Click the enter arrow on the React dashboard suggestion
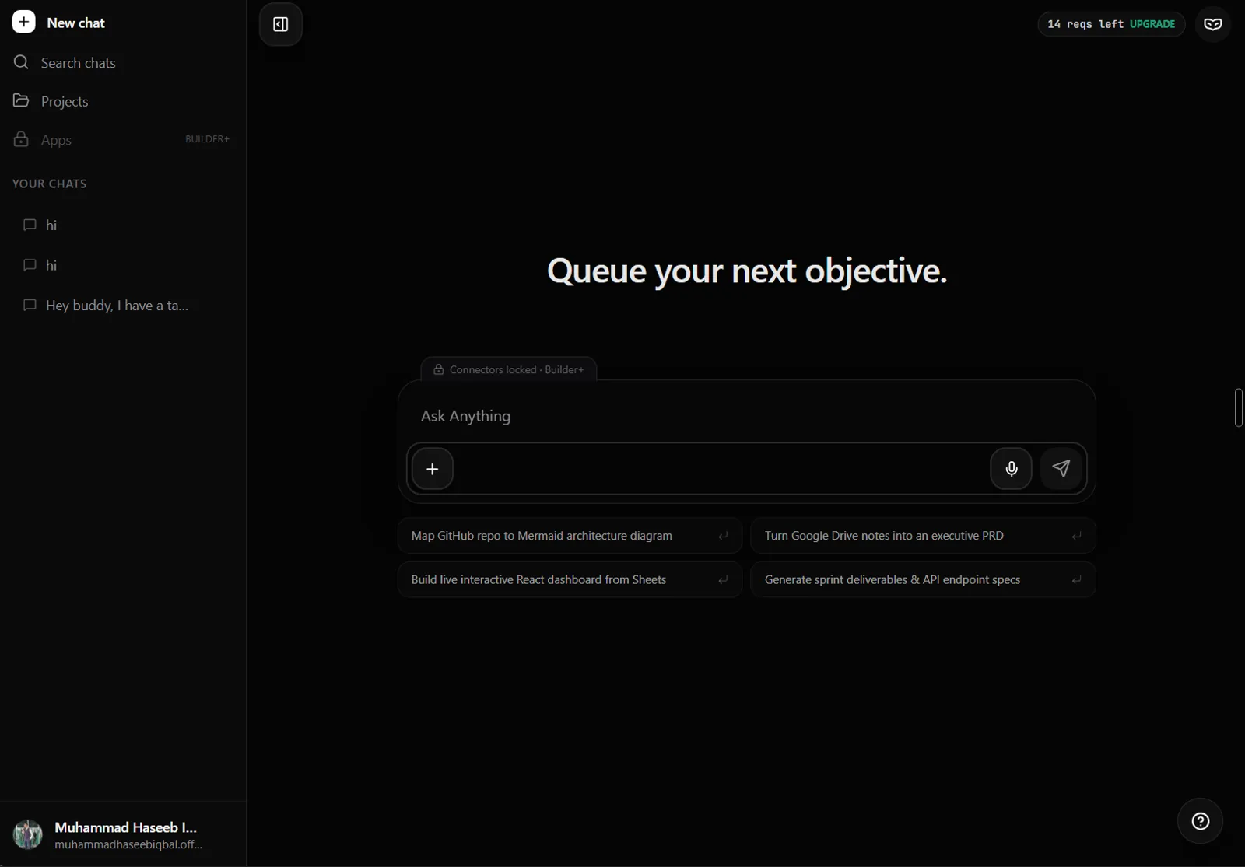 click(x=723, y=579)
